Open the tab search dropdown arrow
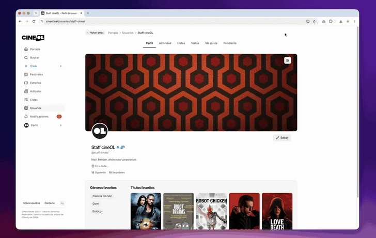Image resolution: width=376 pixels, height=238 pixels. pos(36,13)
